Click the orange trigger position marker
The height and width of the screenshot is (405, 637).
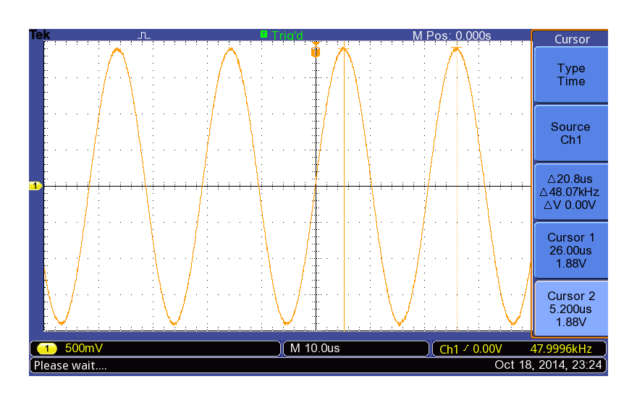[316, 51]
